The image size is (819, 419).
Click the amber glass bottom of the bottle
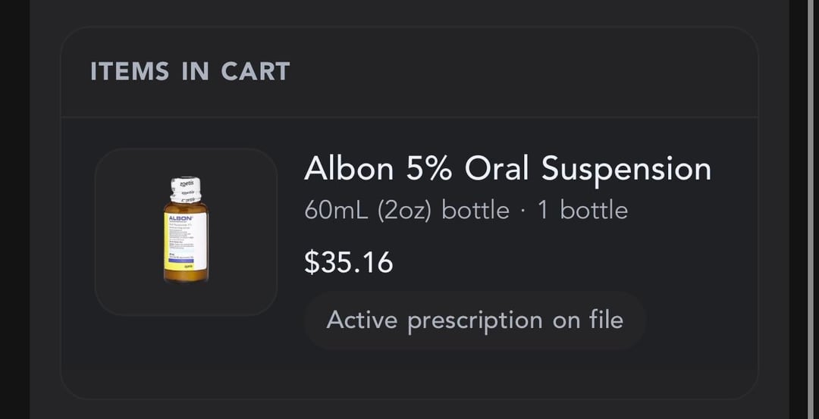[x=186, y=274]
